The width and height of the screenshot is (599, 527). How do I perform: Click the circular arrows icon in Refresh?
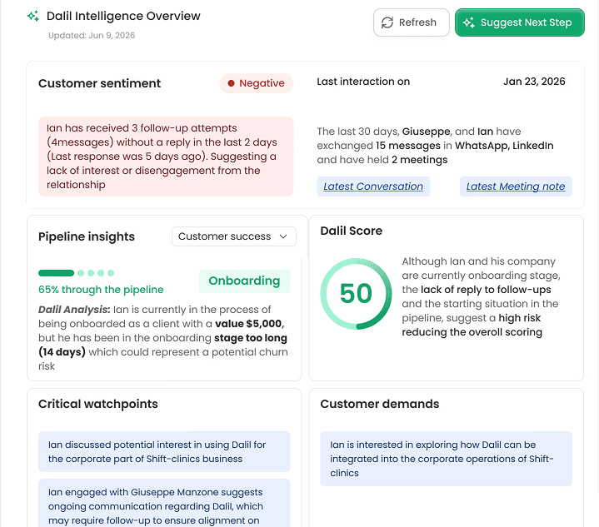point(387,22)
